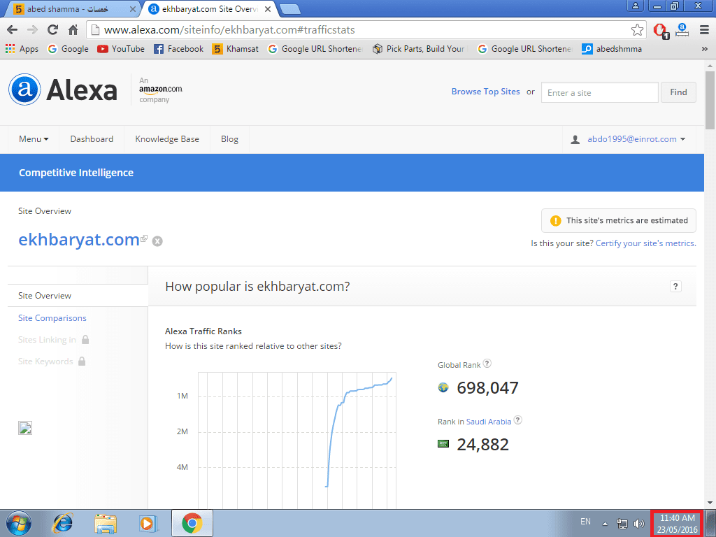This screenshot has height=537, width=716.
Task: Click the help icon beside Saudi Arabia rank
Action: point(518,420)
